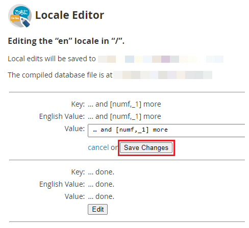
Task: Click the "Locale Editor" title text
Action: pos(69,15)
